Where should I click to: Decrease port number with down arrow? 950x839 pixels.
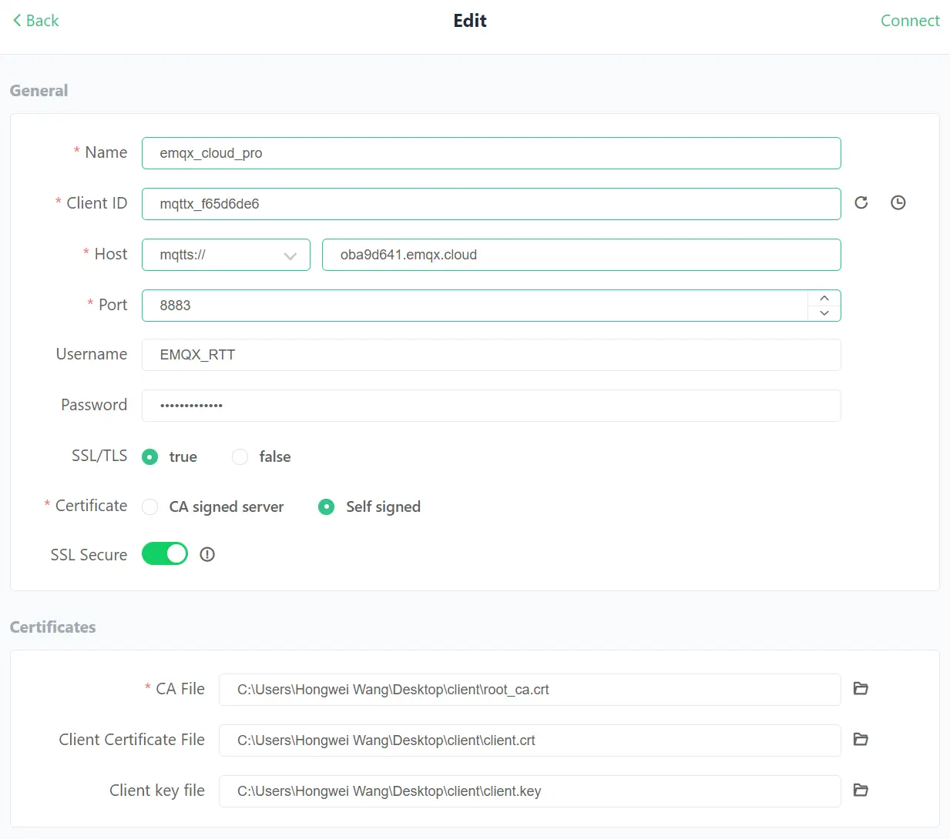(824, 313)
